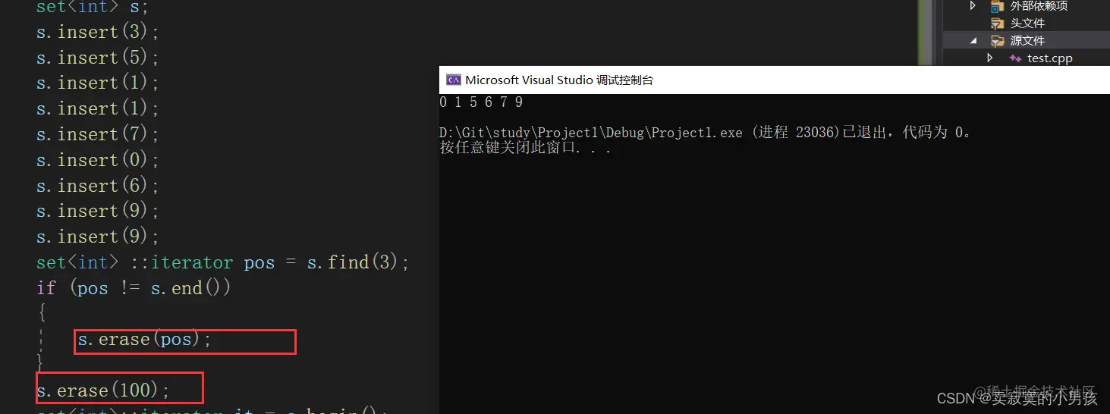
Task: Click the 按任意键关闭此窗口 console text
Action: [x=525, y=148]
